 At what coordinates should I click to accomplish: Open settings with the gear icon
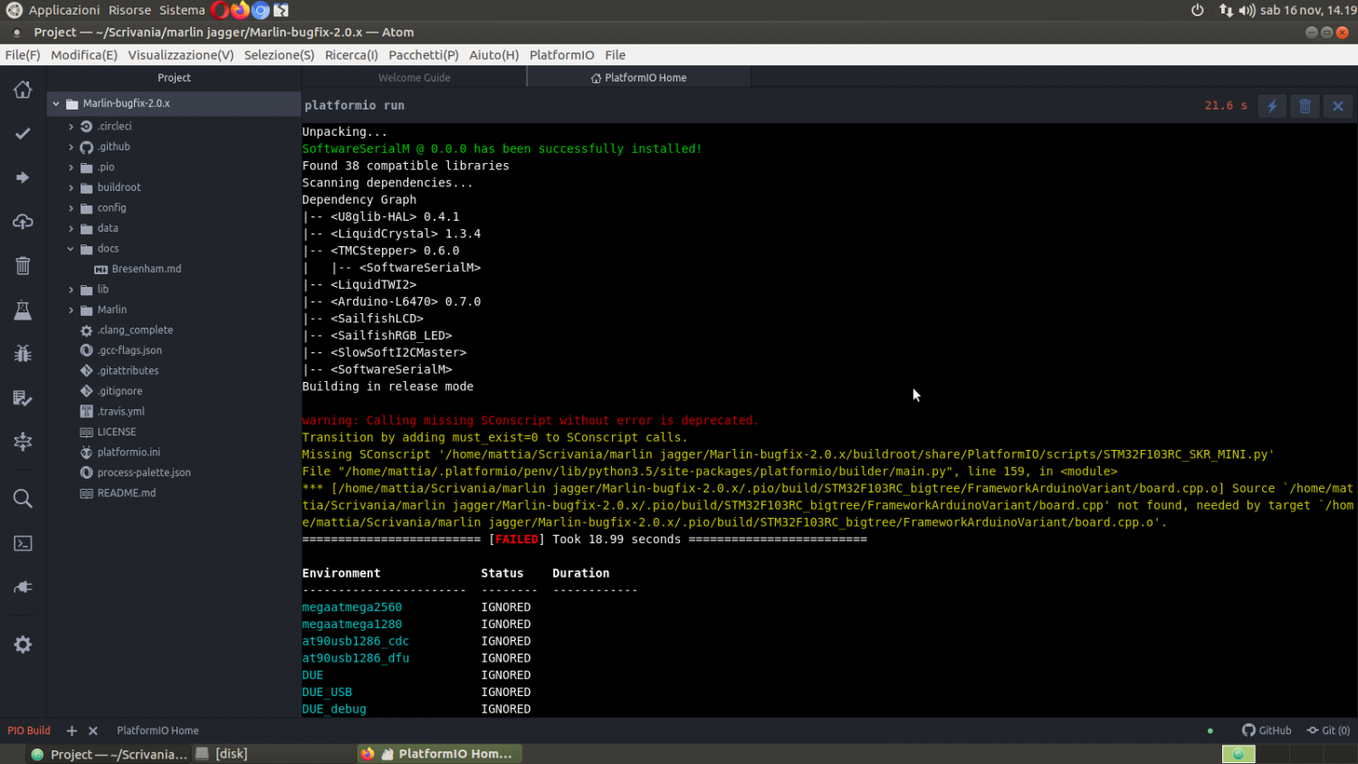[x=23, y=645]
